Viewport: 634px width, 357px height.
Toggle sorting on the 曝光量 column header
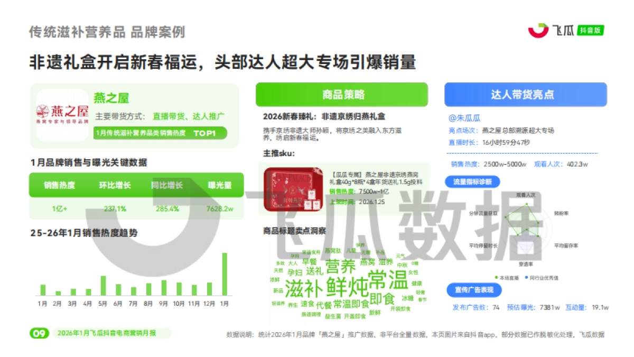point(219,185)
